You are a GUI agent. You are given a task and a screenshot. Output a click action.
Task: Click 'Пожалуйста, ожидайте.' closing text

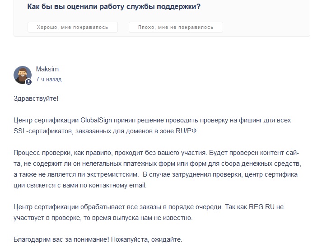point(146,239)
